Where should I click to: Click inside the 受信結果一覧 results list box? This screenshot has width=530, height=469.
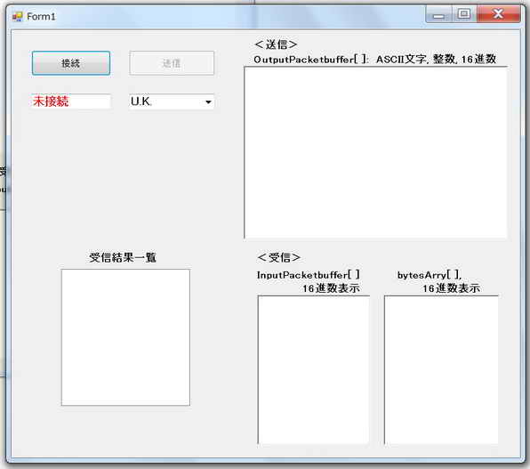(x=125, y=337)
